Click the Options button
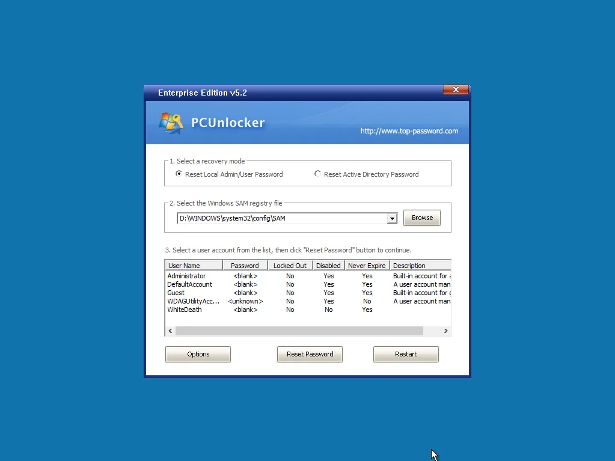The height and width of the screenshot is (461, 615). pos(198,354)
